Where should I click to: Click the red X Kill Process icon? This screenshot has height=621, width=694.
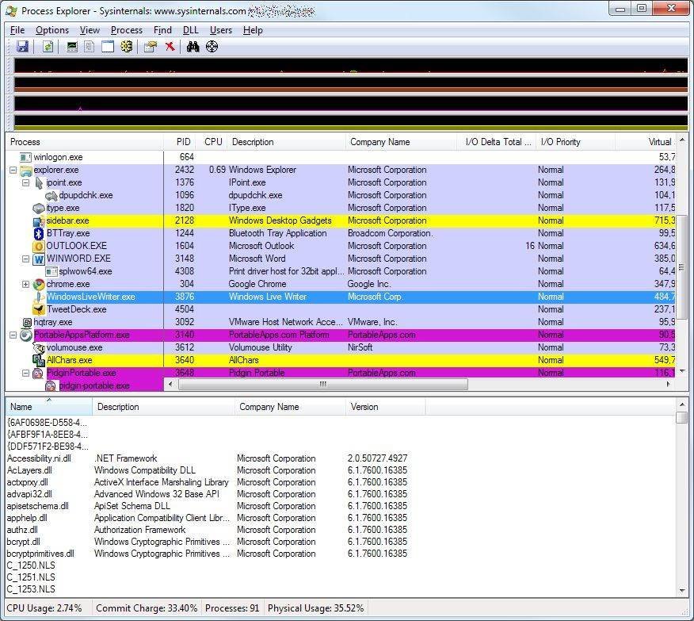click(x=170, y=47)
